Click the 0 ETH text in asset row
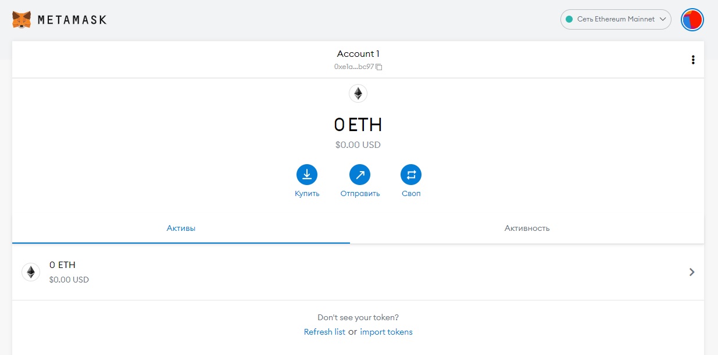This screenshot has width=718, height=355. (62, 265)
